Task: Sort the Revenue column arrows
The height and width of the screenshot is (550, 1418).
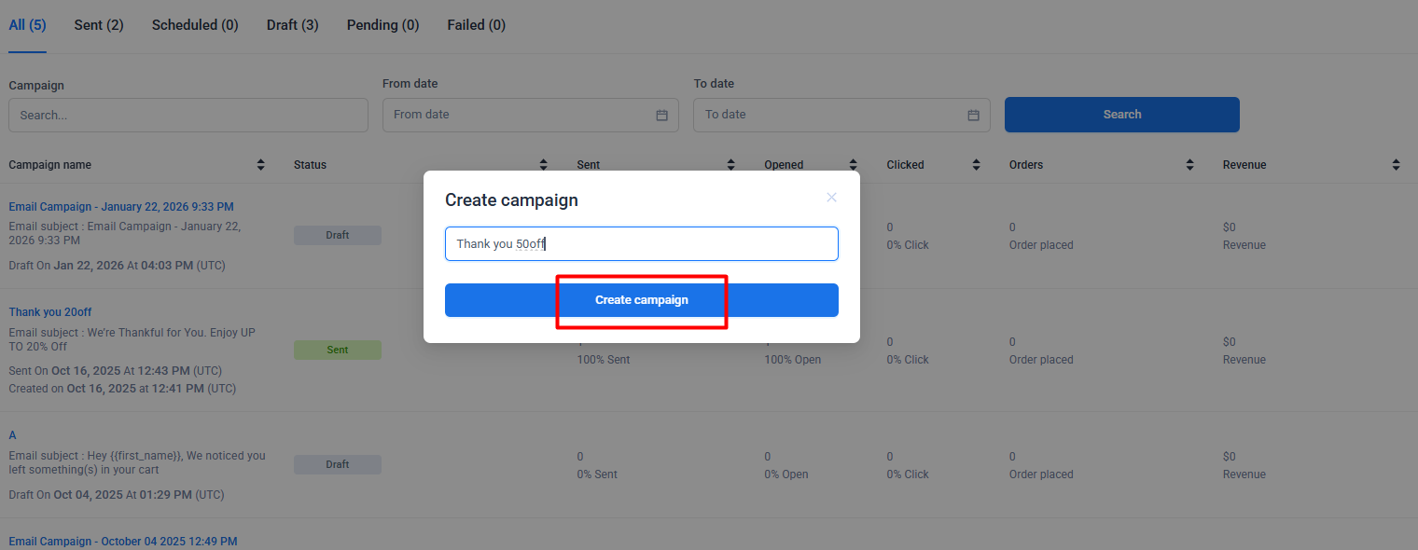Action: (1396, 165)
